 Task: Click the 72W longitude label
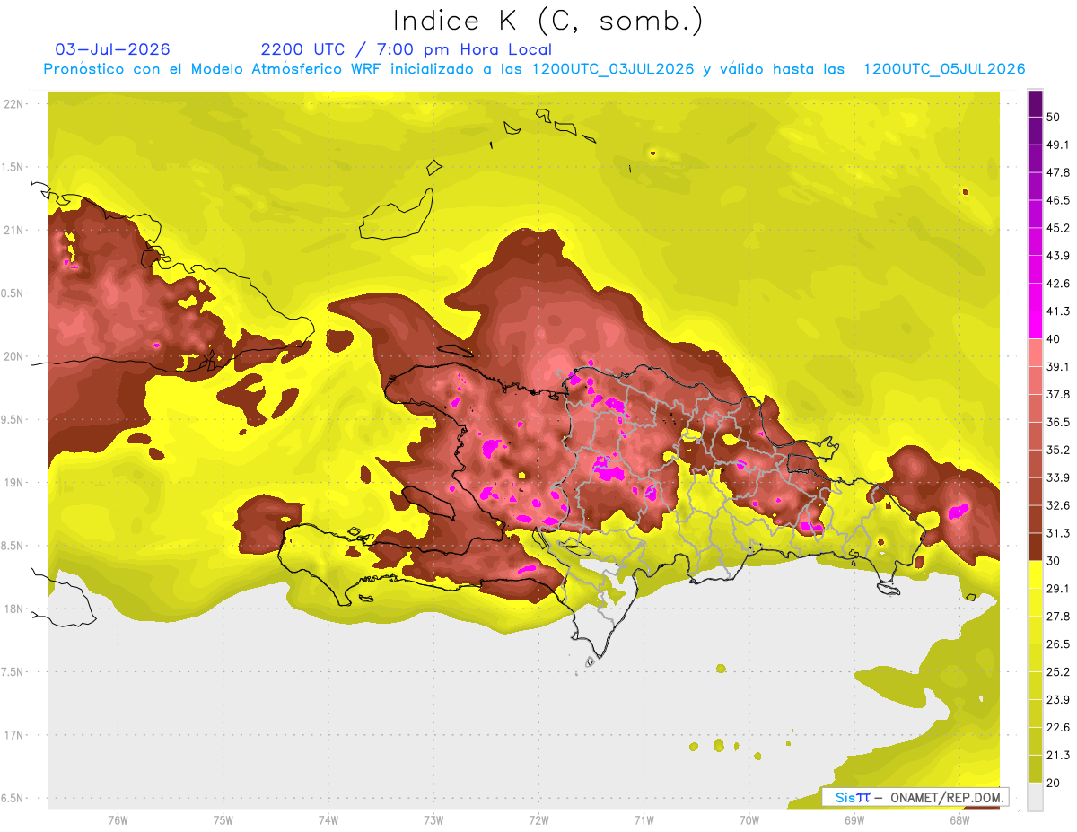coord(538,819)
